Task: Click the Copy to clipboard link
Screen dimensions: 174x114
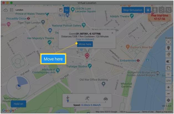Action: tap(85, 39)
